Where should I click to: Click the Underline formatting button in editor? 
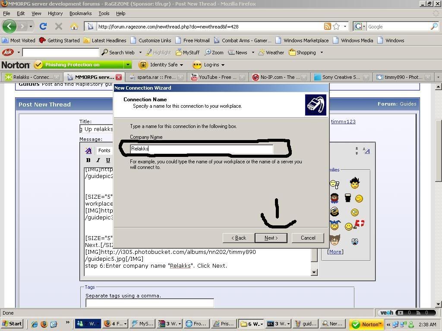[x=107, y=160]
